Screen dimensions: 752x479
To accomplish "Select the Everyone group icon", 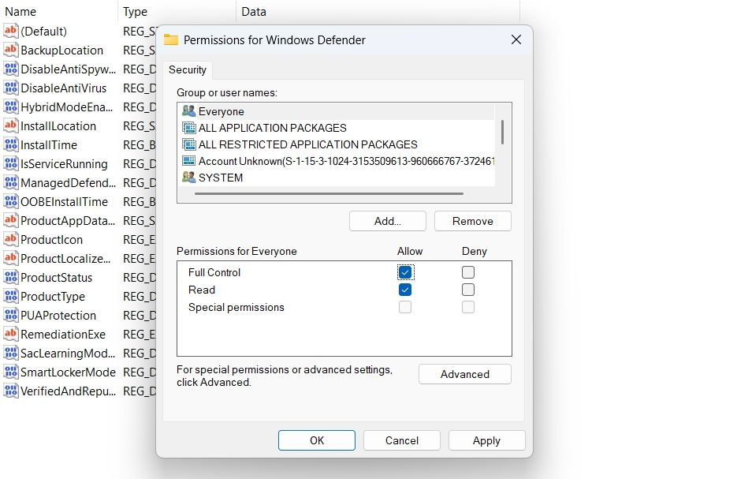I will (189, 111).
